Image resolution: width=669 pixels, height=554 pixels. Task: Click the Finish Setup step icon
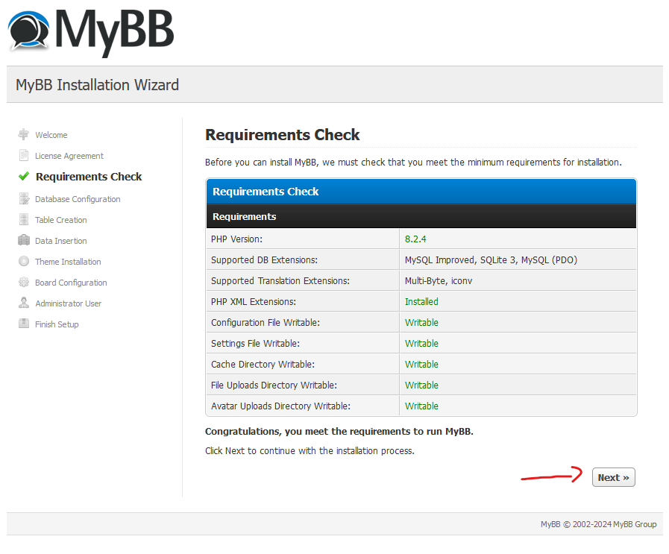(x=24, y=324)
